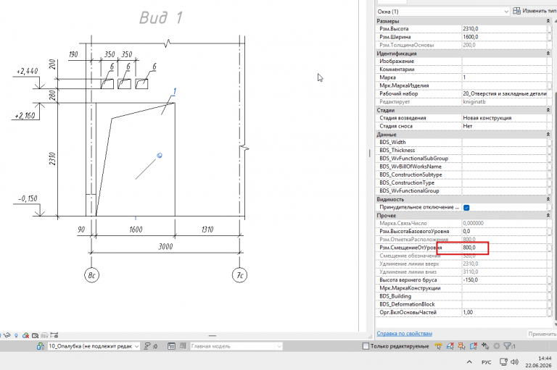This screenshot has width=557, height=370.
Task: Click the small button right of Рзм.Ширина value
Action: tap(550, 37)
